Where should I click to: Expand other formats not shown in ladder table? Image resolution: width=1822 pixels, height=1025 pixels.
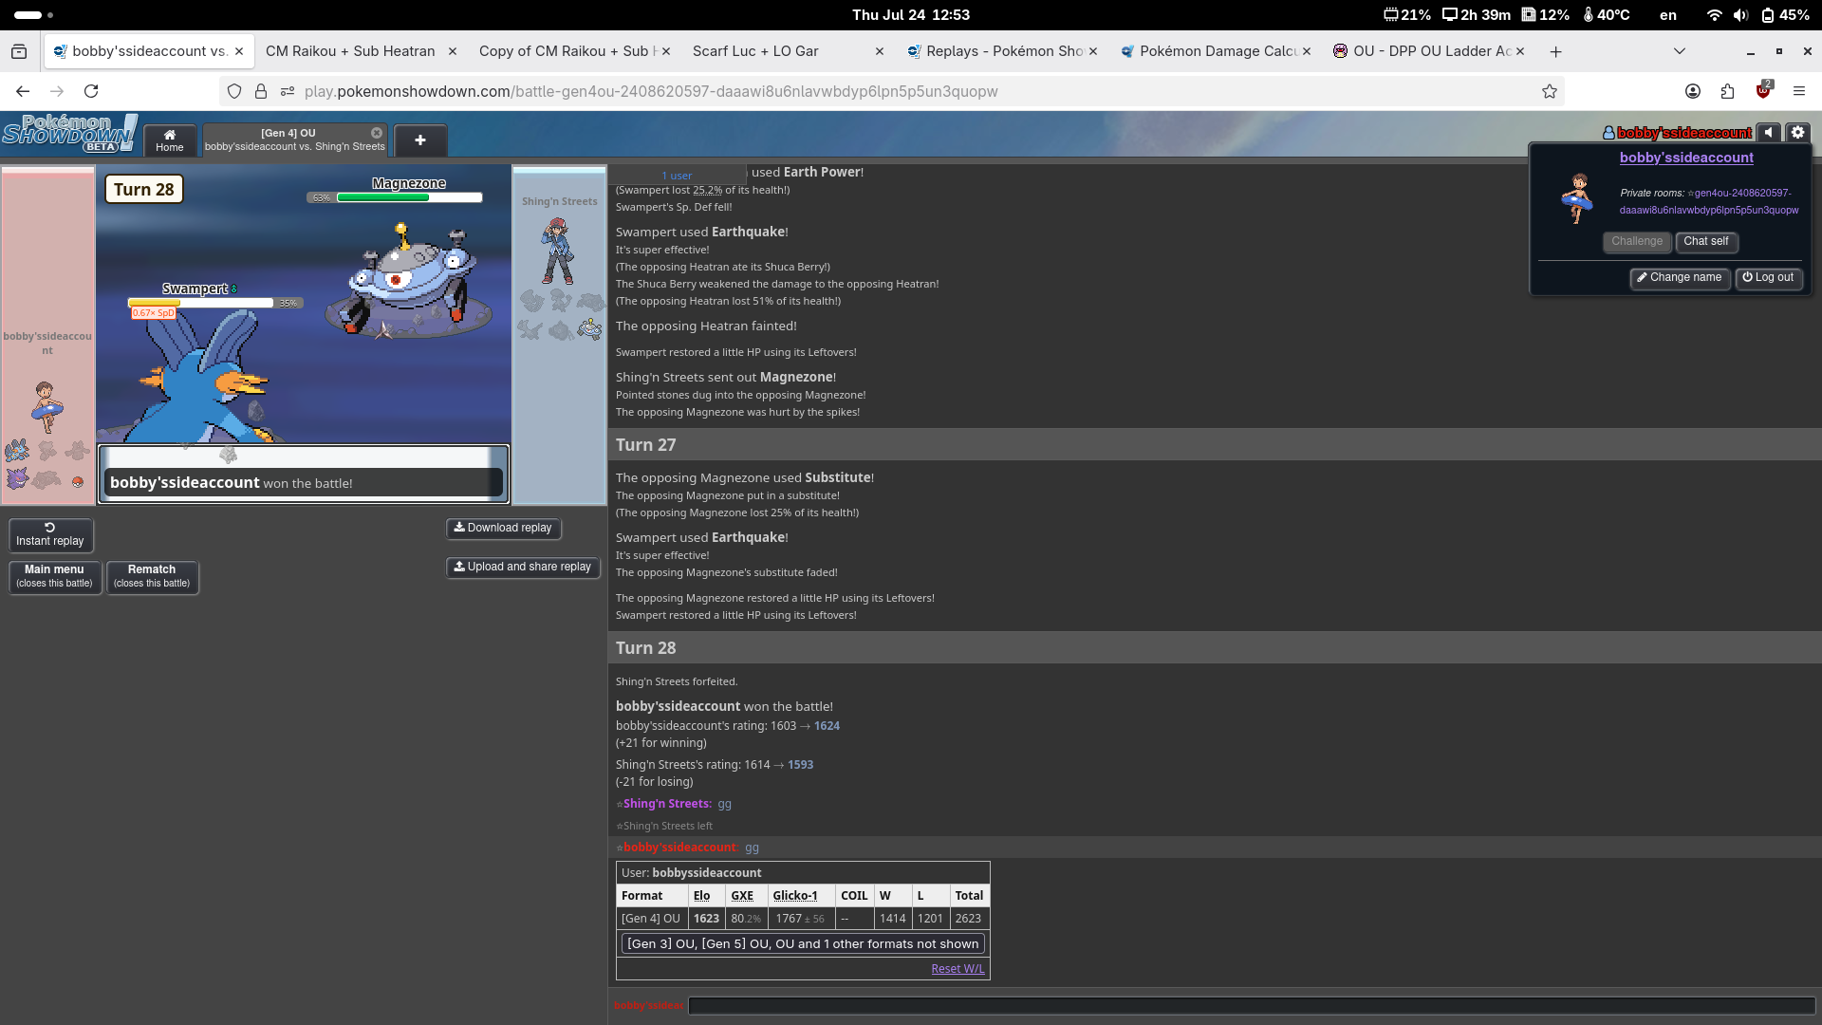[803, 943]
